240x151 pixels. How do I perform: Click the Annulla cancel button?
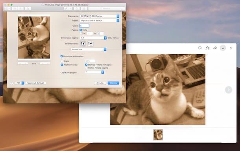coord(100,83)
